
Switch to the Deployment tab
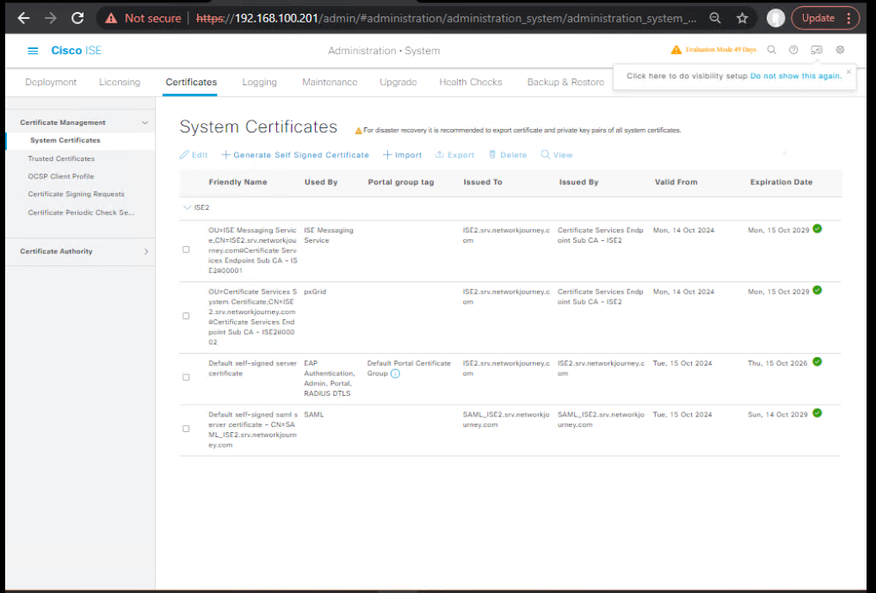click(51, 82)
